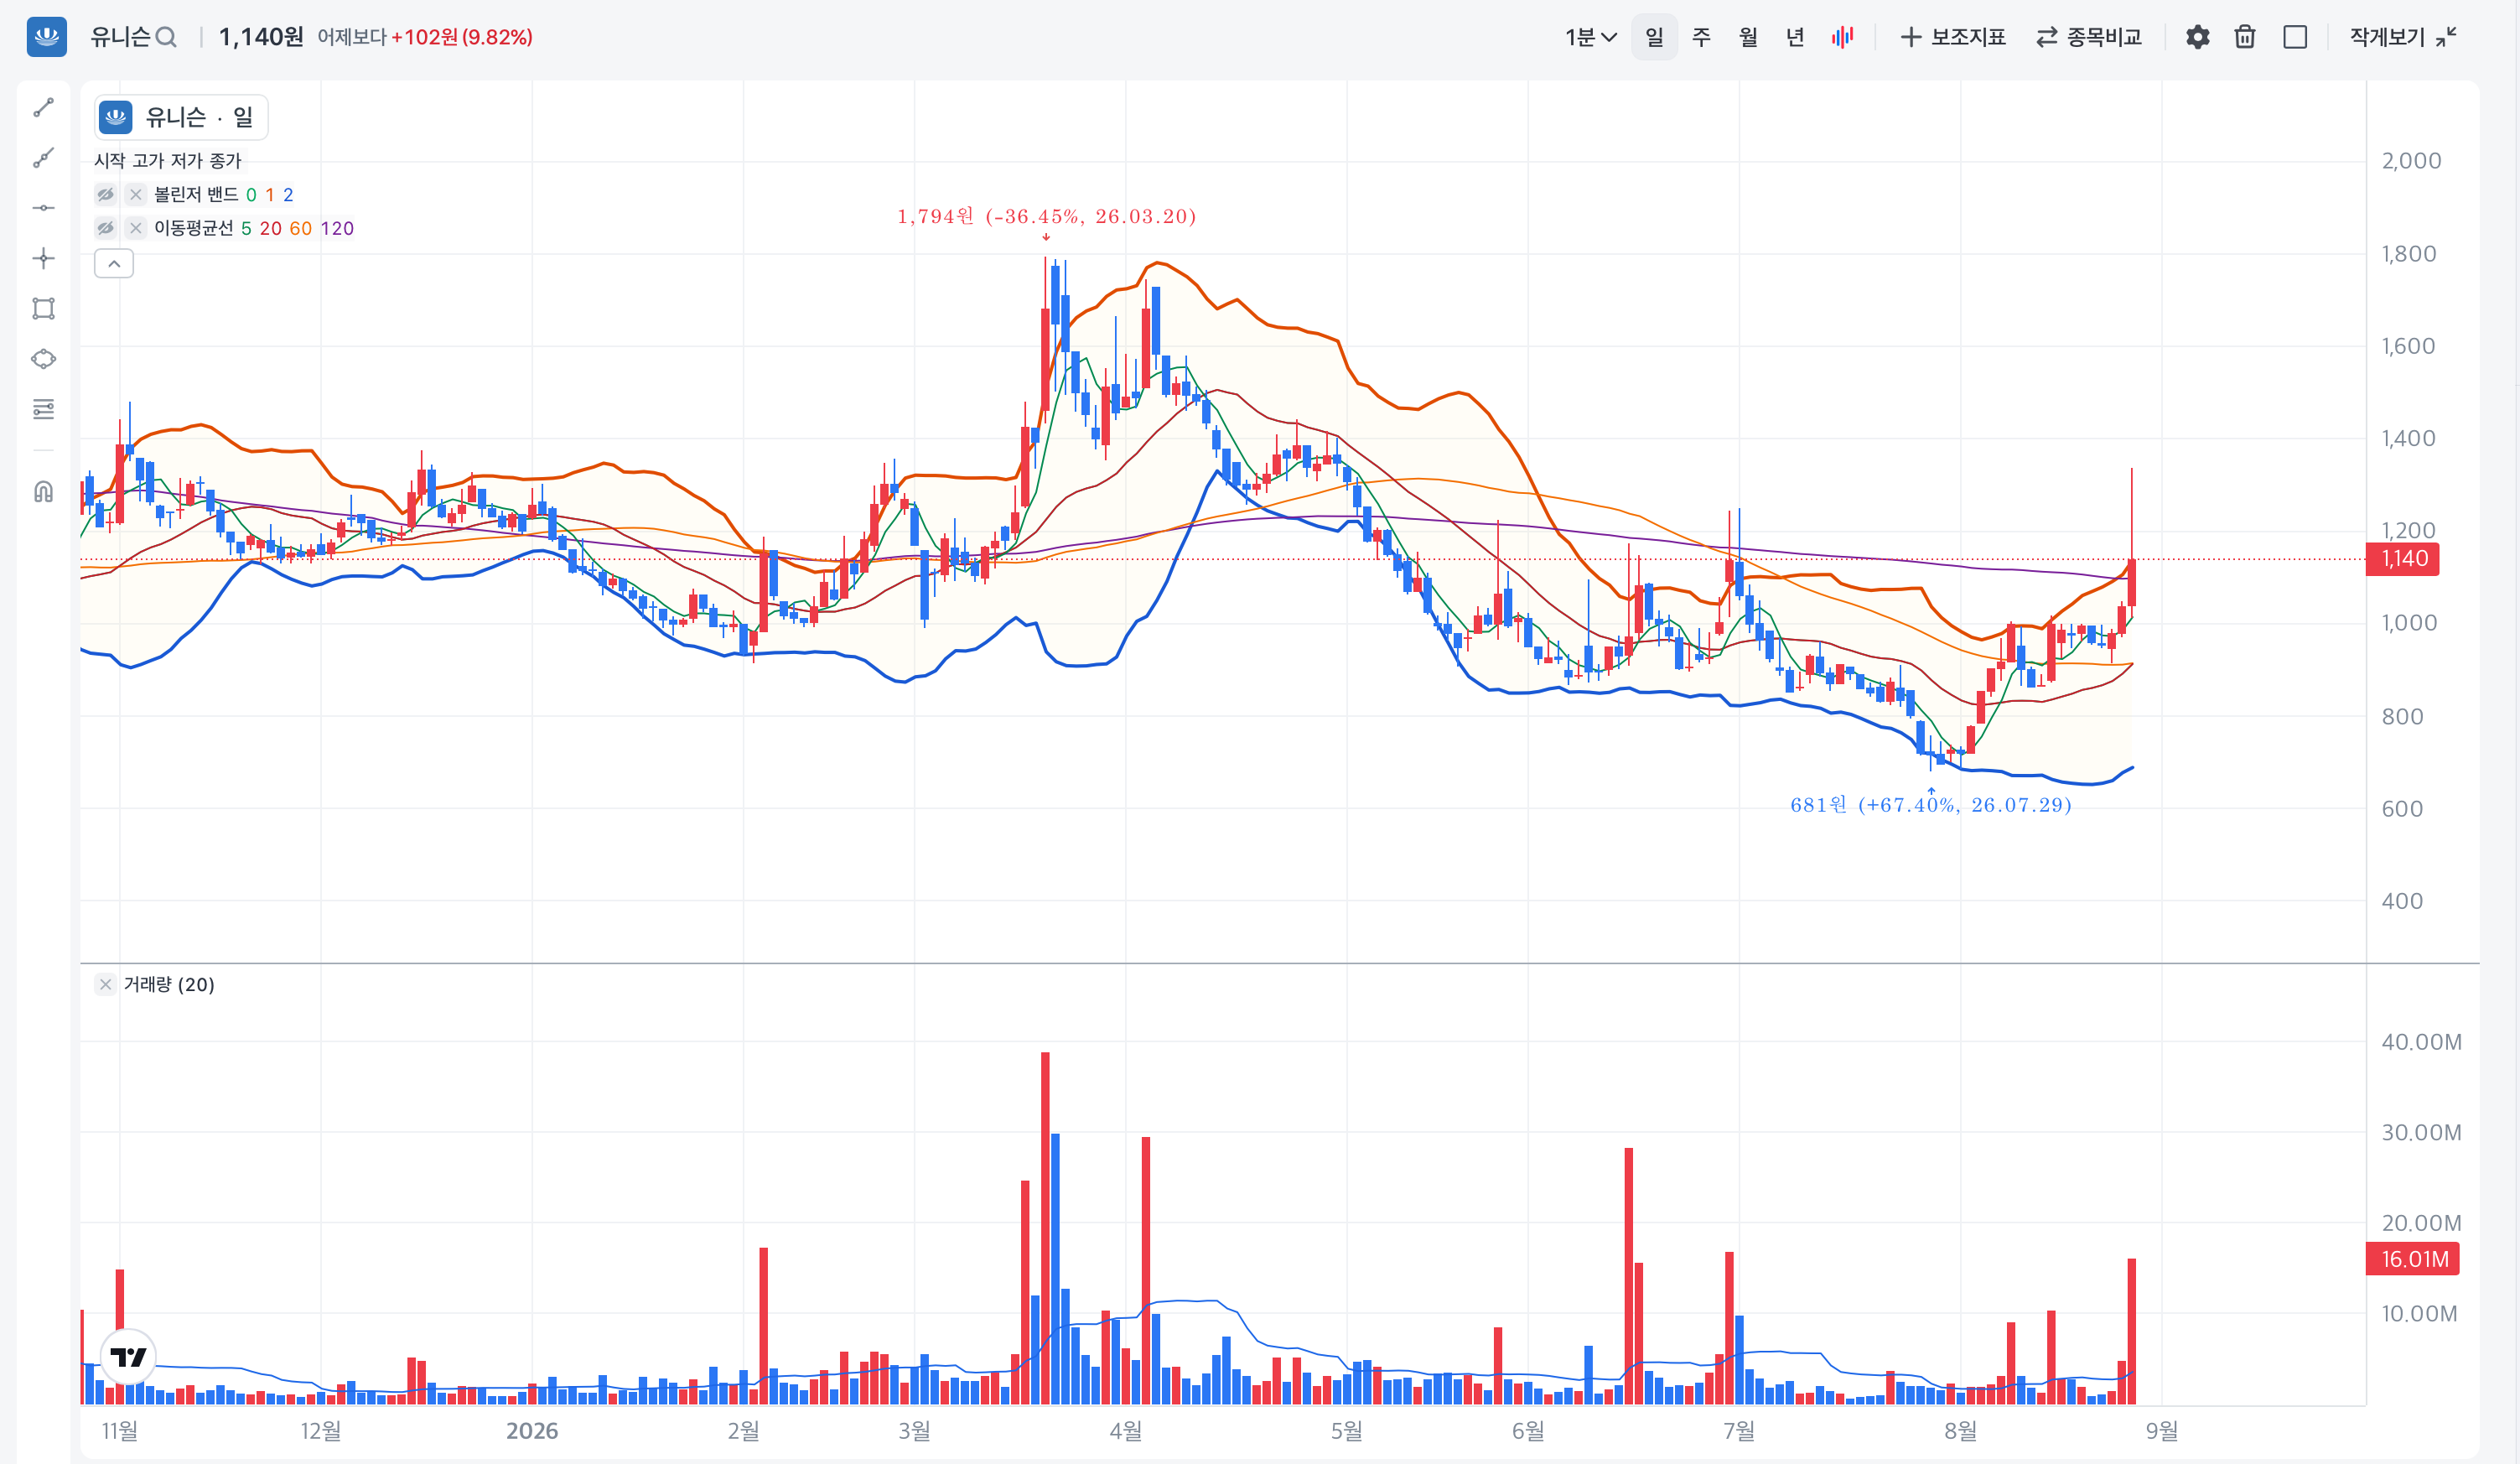Image resolution: width=2520 pixels, height=1464 pixels.
Task: Click the 유니슨 logo in header
Action: tap(46, 37)
